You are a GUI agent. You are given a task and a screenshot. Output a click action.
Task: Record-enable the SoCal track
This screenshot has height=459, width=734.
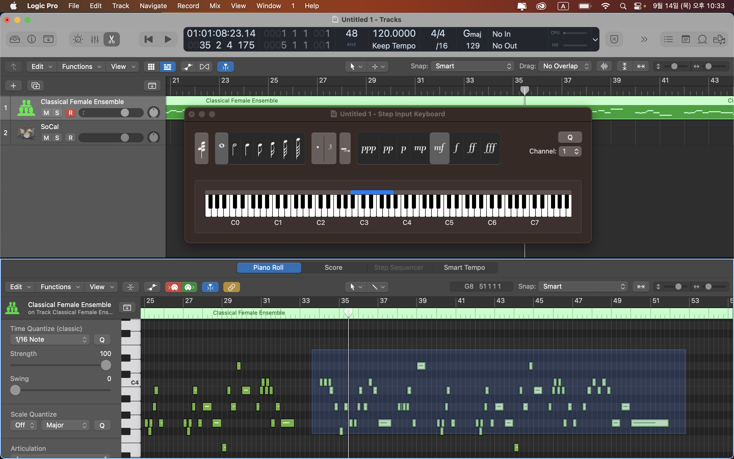click(70, 138)
